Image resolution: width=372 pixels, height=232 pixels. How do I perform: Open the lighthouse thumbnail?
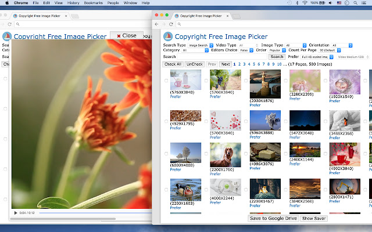265,84
